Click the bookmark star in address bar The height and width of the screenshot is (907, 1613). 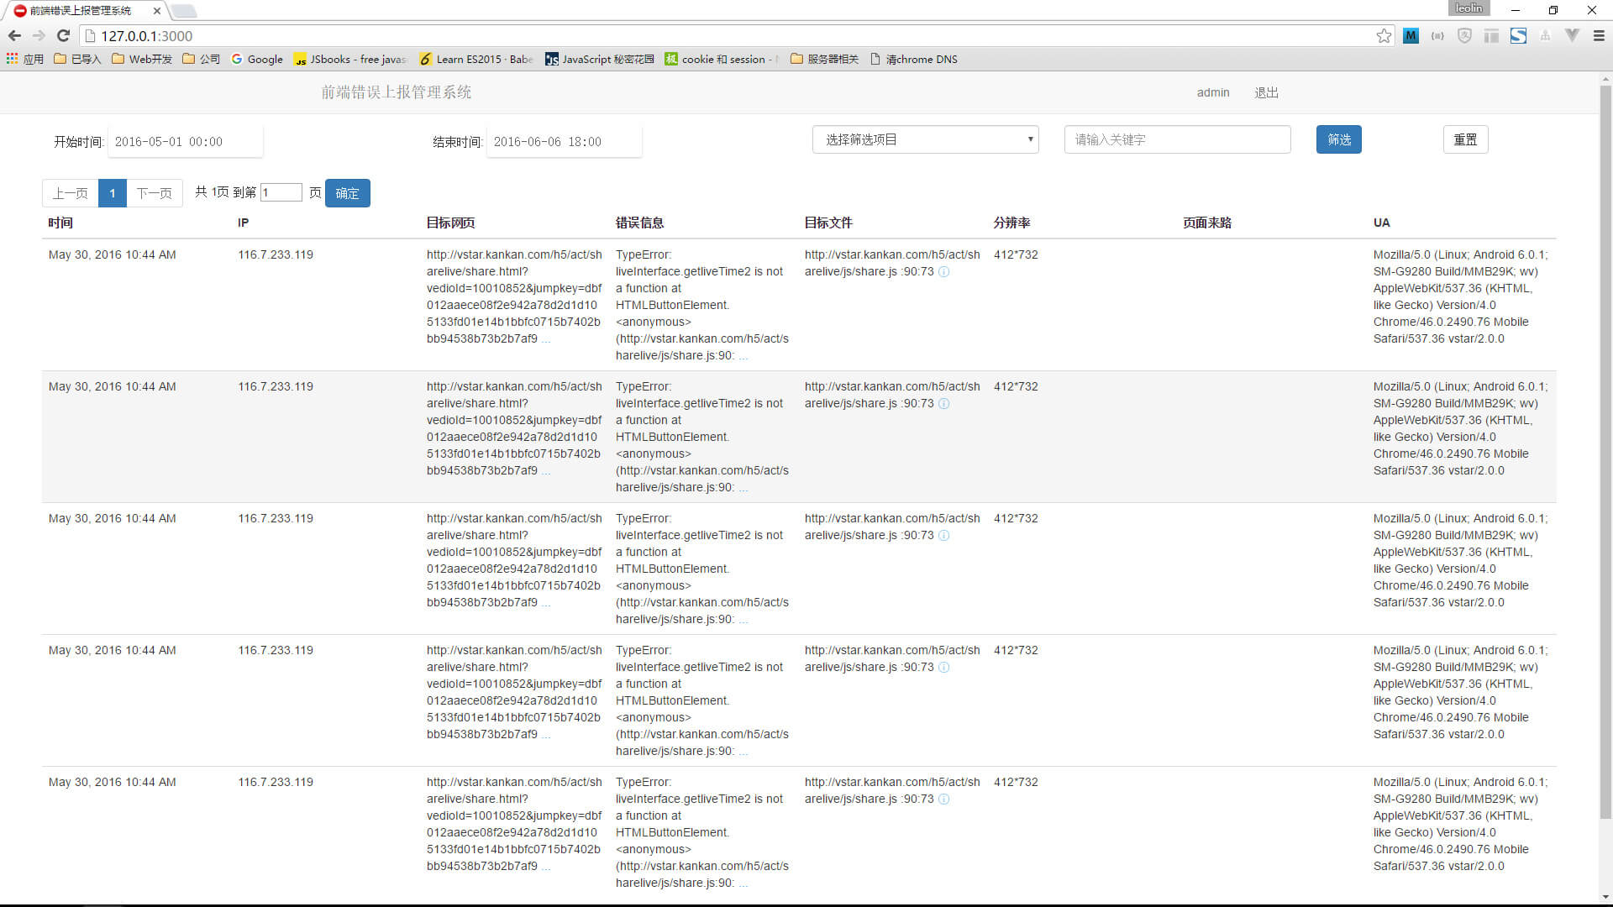point(1384,35)
